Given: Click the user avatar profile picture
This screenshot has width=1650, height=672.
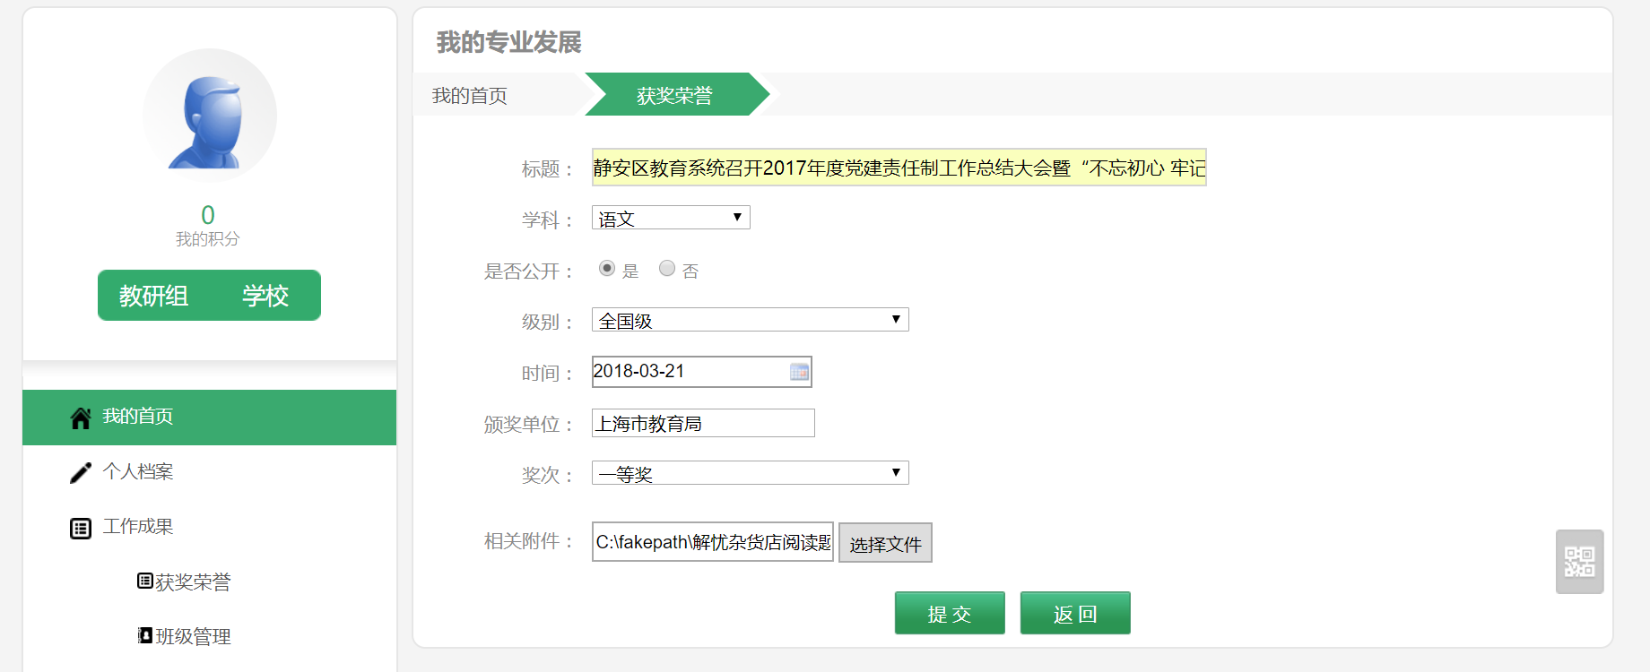Looking at the screenshot, I should (210, 116).
